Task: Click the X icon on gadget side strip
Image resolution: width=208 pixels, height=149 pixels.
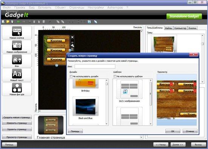Action: click(72, 37)
